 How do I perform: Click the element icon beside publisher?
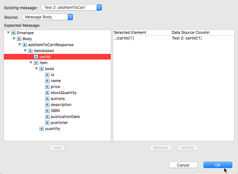pyautogui.click(x=47, y=123)
